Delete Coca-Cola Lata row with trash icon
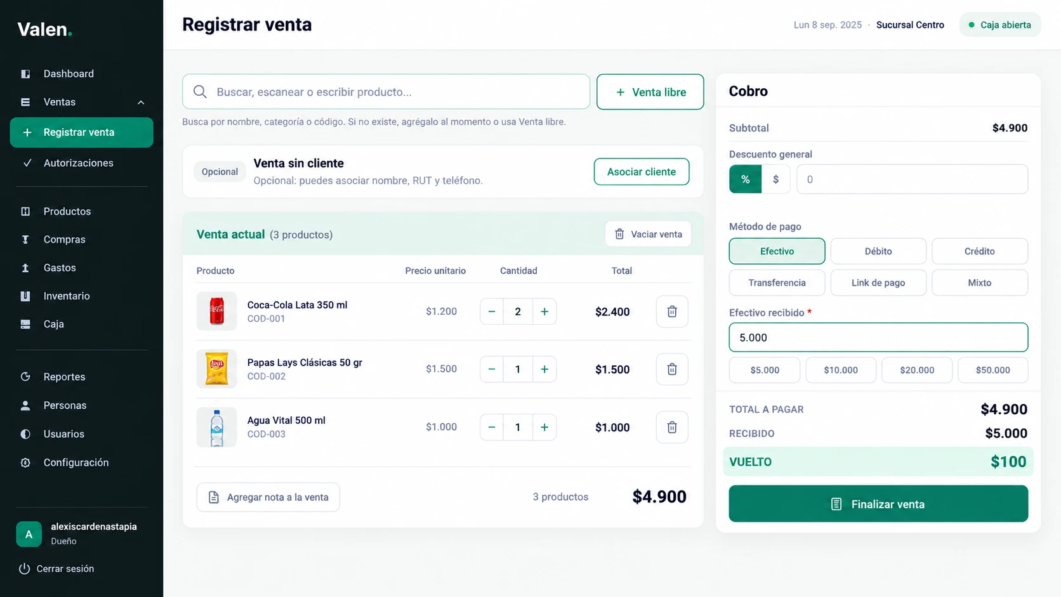Image resolution: width=1061 pixels, height=597 pixels. 672,312
